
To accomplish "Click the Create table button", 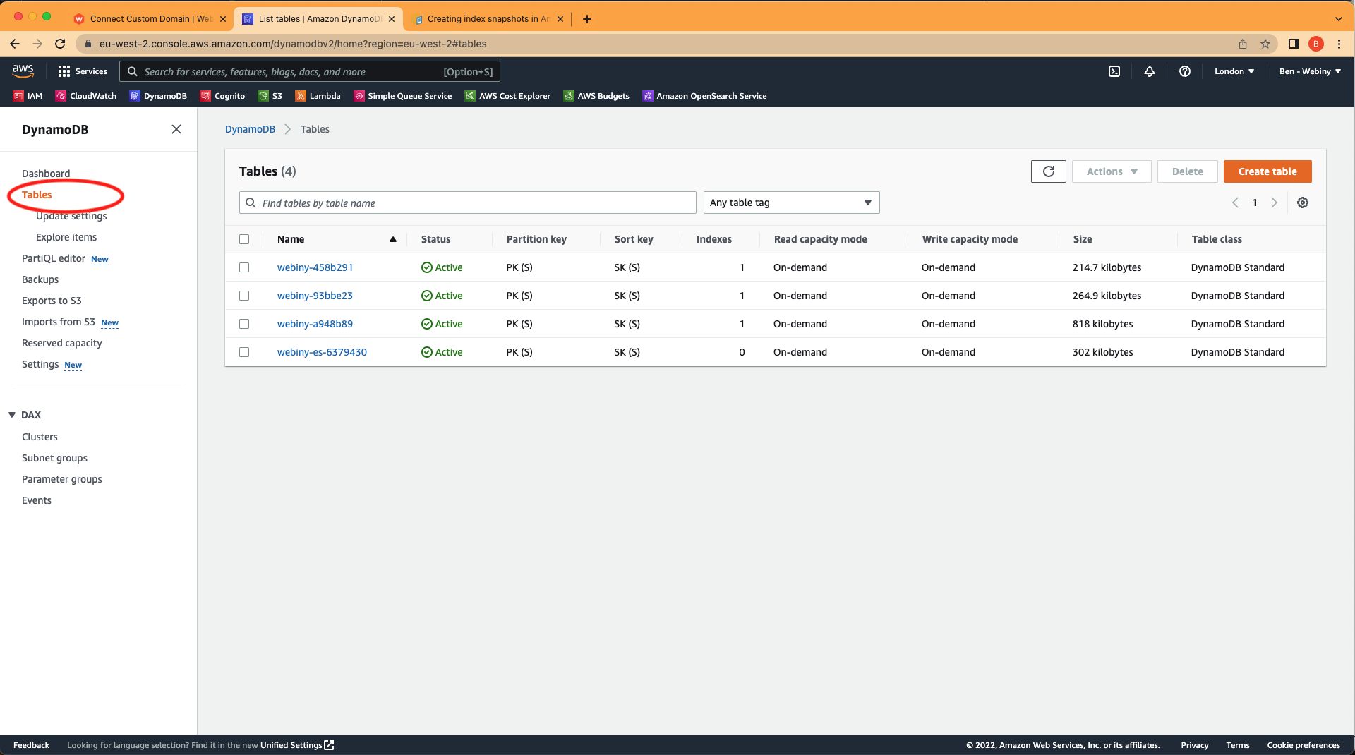I will (1267, 171).
